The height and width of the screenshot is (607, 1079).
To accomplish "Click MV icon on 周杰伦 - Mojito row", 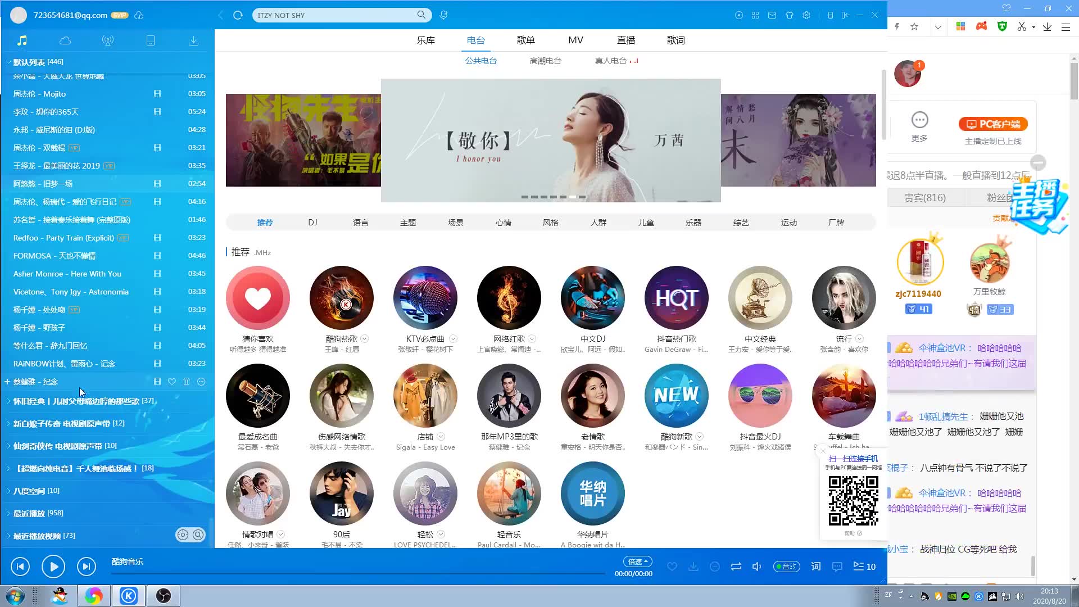I will [x=157, y=94].
